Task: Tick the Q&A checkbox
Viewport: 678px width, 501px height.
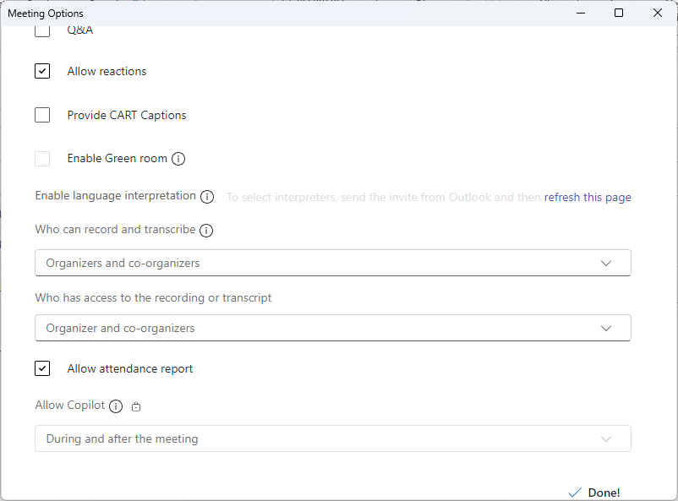Action: pos(42,31)
